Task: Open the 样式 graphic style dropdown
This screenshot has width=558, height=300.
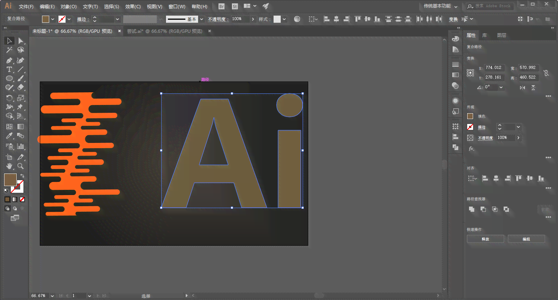Action: (x=284, y=19)
